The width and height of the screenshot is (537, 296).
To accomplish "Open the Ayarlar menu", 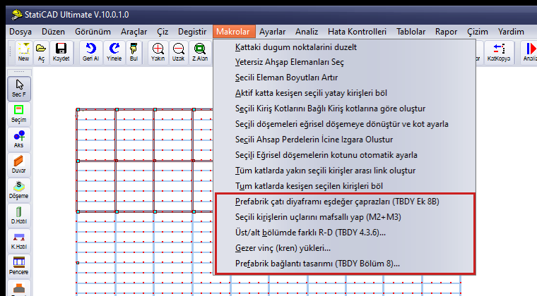I will click(272, 32).
